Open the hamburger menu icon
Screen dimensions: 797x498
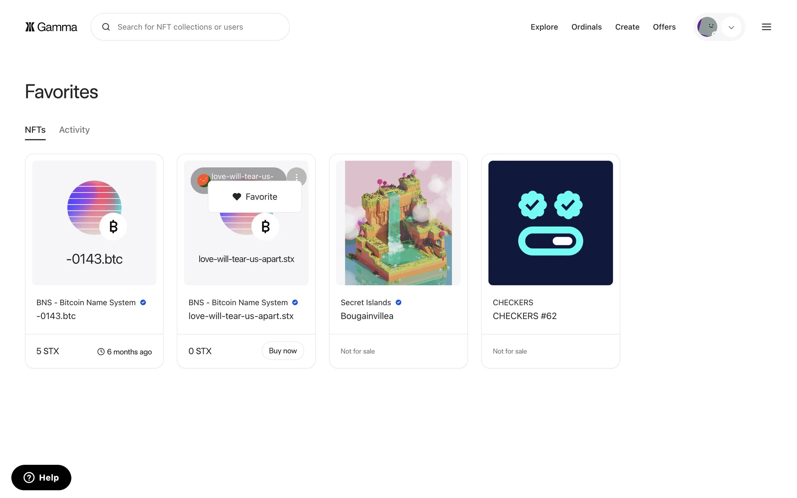point(766,27)
